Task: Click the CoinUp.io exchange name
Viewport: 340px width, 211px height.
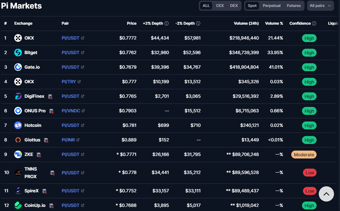Action: (35, 205)
